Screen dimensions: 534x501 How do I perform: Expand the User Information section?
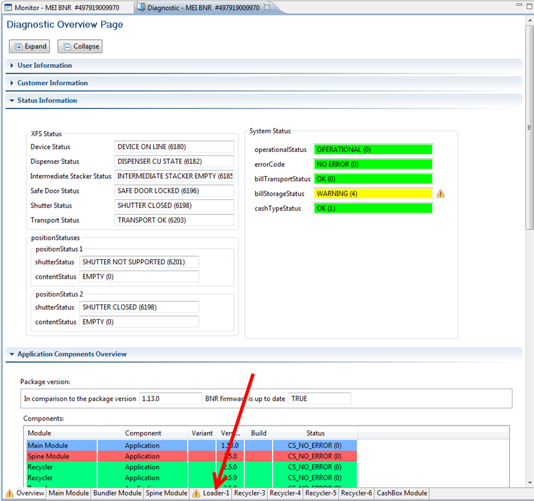click(x=12, y=65)
